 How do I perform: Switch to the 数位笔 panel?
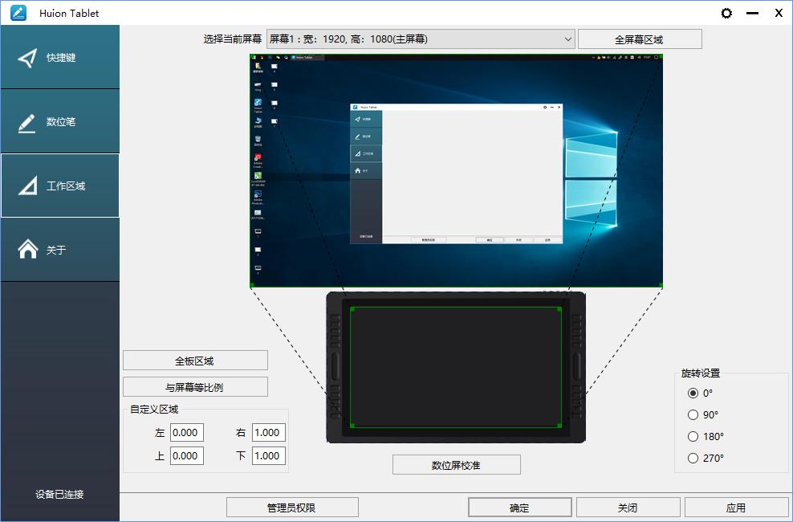pos(60,120)
